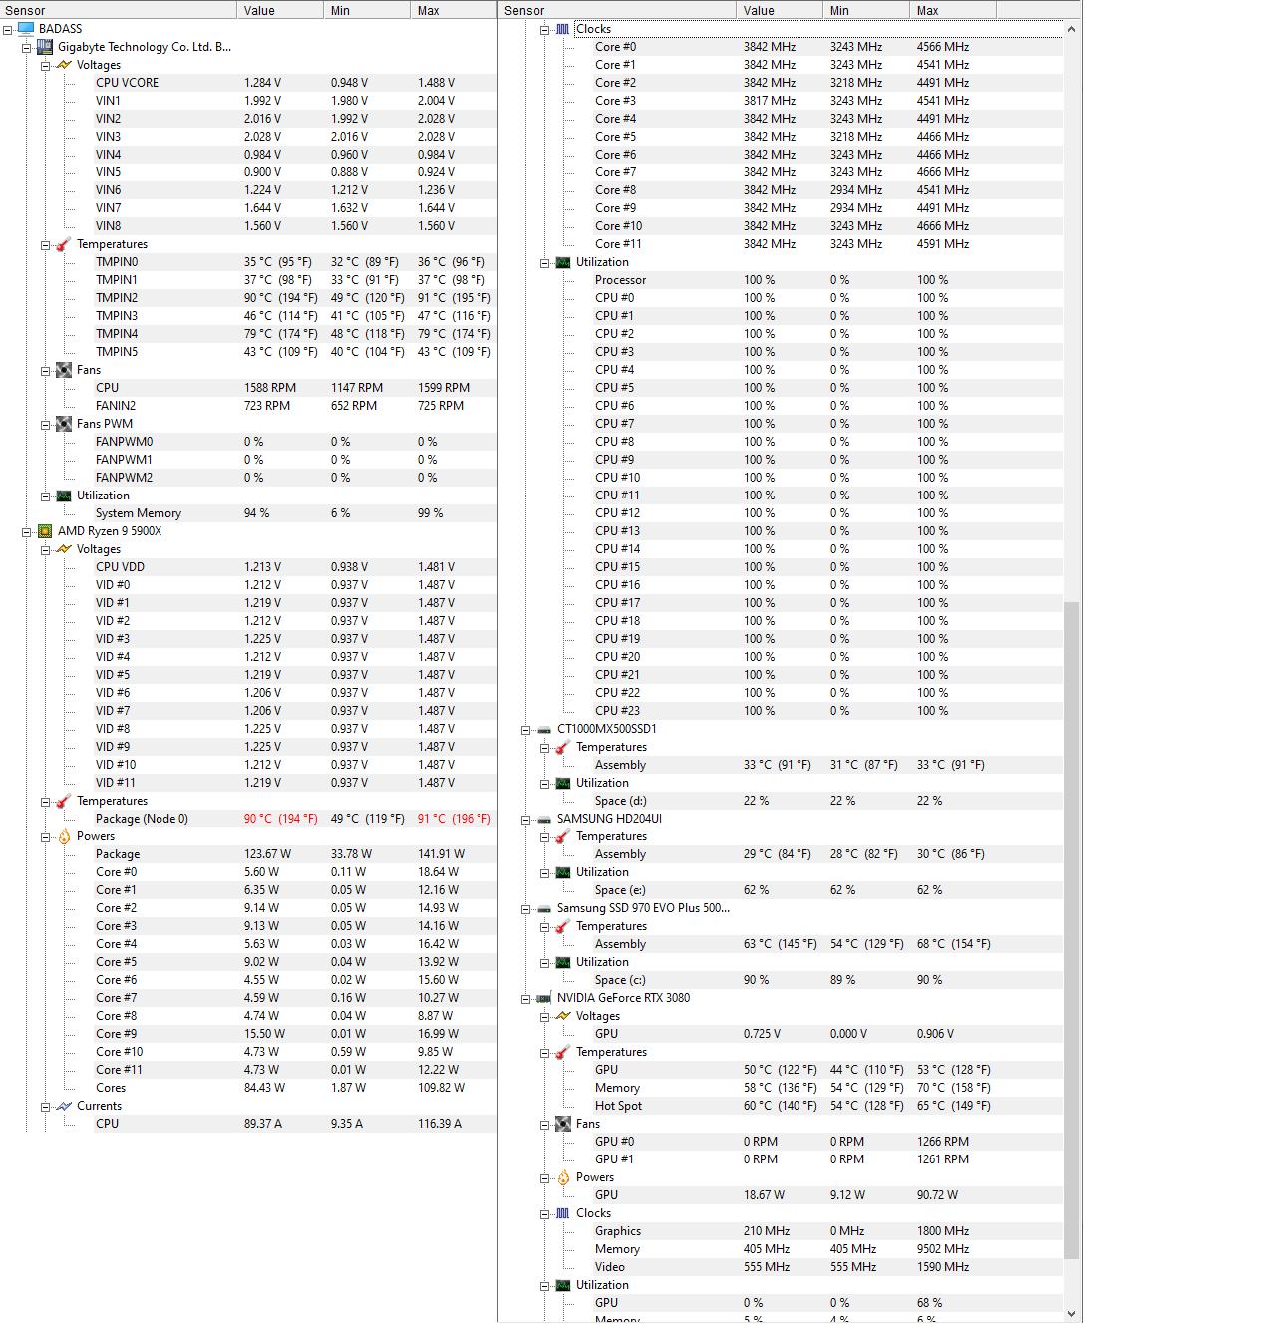Click the Clocks icon above Core #0 clocks
Screen dimensions: 1279x1324
click(563, 29)
